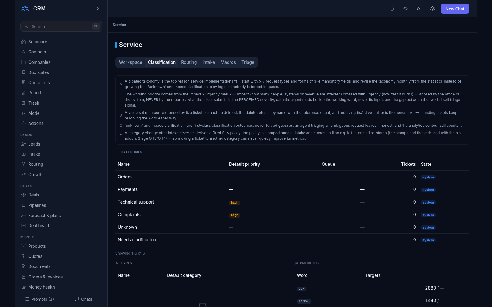Open Pipelines via its columns icon
492x307 pixels.
23,205
